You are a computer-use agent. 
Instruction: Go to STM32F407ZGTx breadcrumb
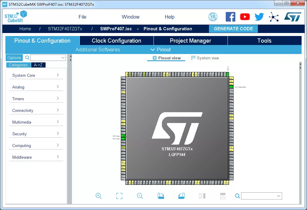65,29
